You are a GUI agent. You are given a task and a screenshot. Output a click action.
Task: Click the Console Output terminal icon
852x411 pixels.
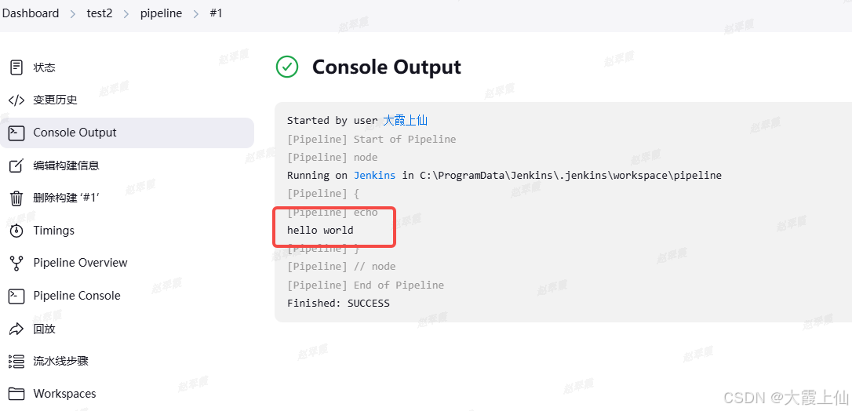[16, 133]
